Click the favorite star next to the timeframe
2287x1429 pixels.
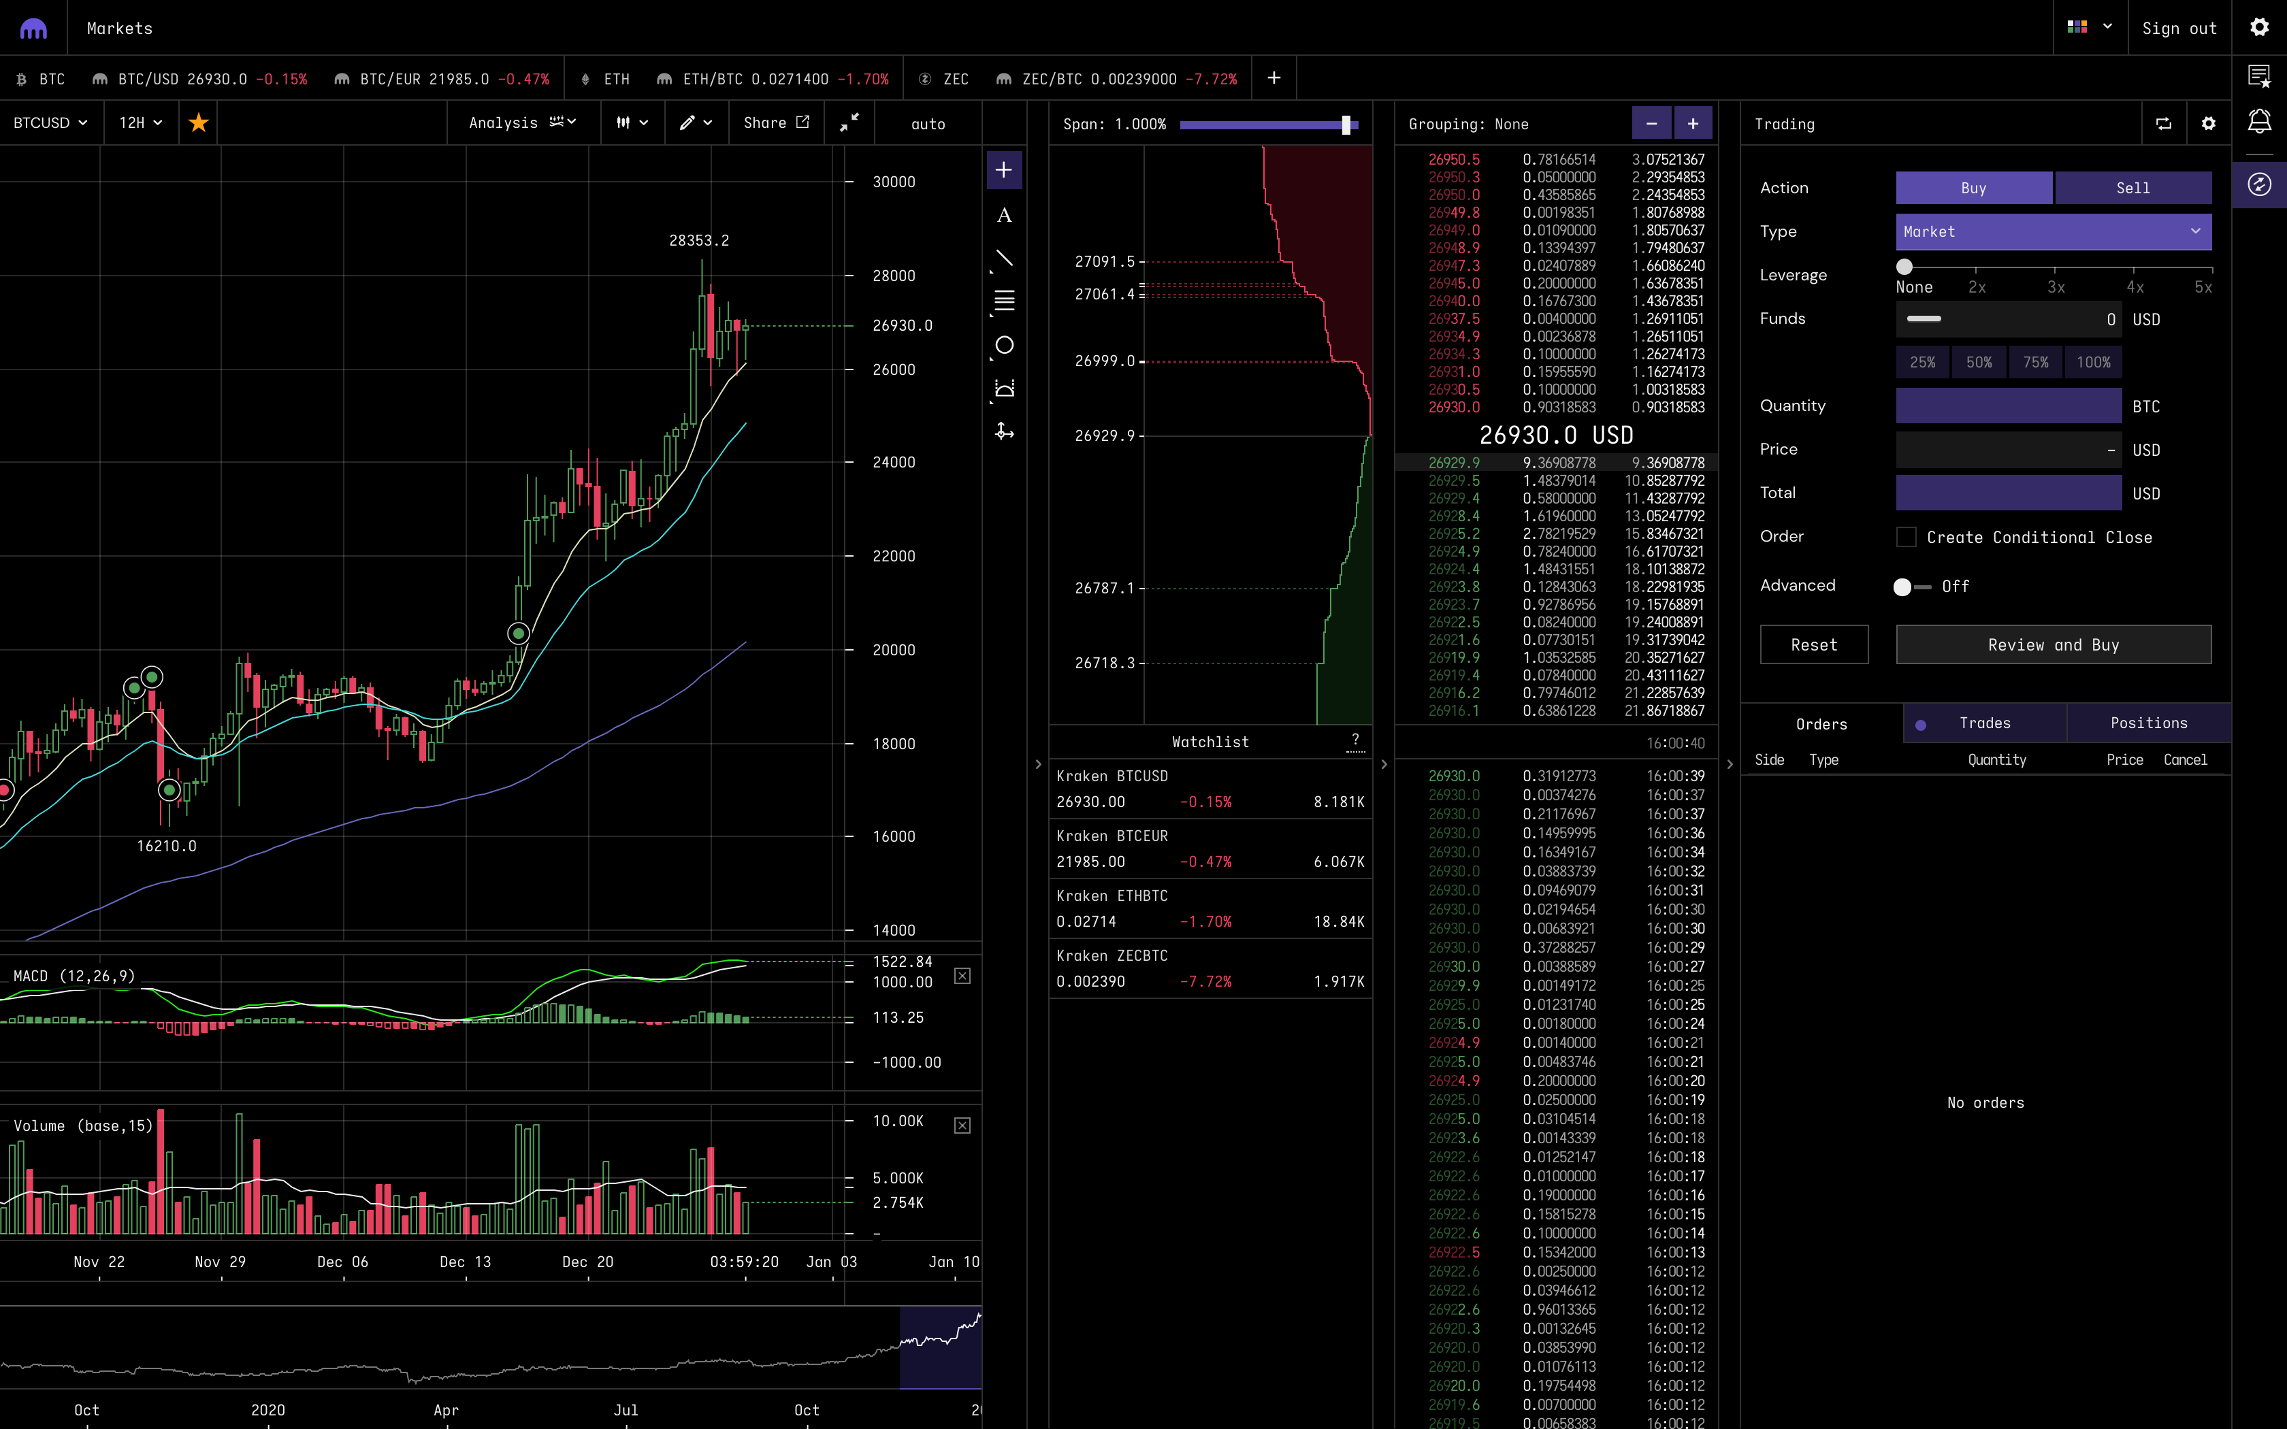(199, 122)
